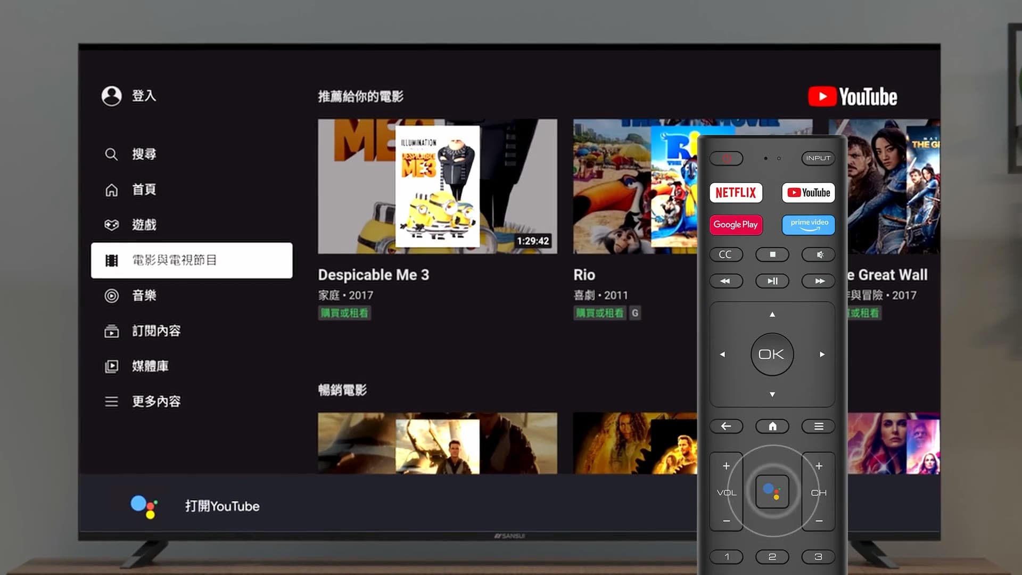Tap the Google Assistant button on remote
The image size is (1022, 575).
[772, 492]
